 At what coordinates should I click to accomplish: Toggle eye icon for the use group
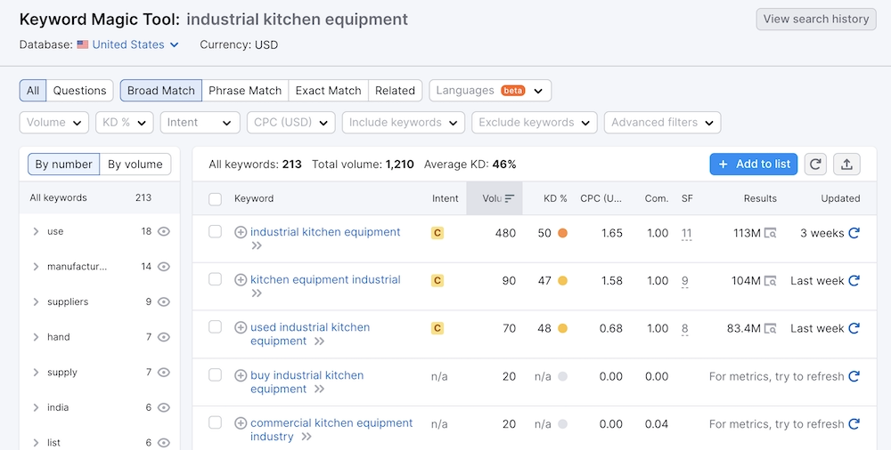164,231
